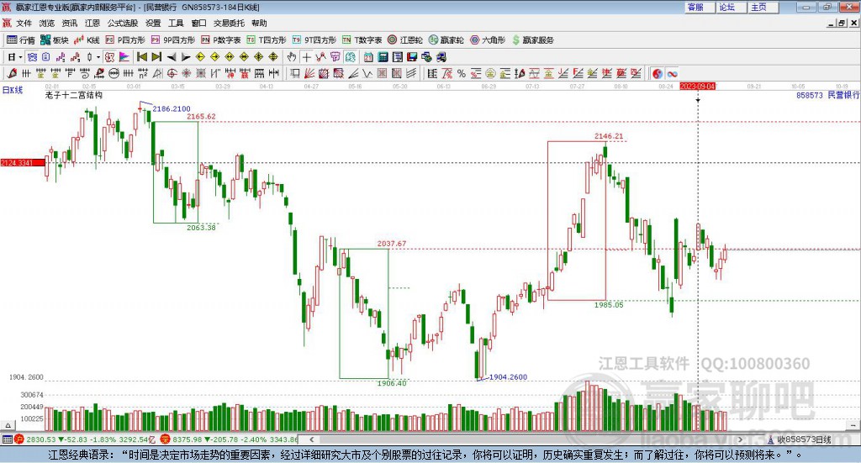Open the 窗口 menu
This screenshot has width=861, height=463.
point(198,23)
